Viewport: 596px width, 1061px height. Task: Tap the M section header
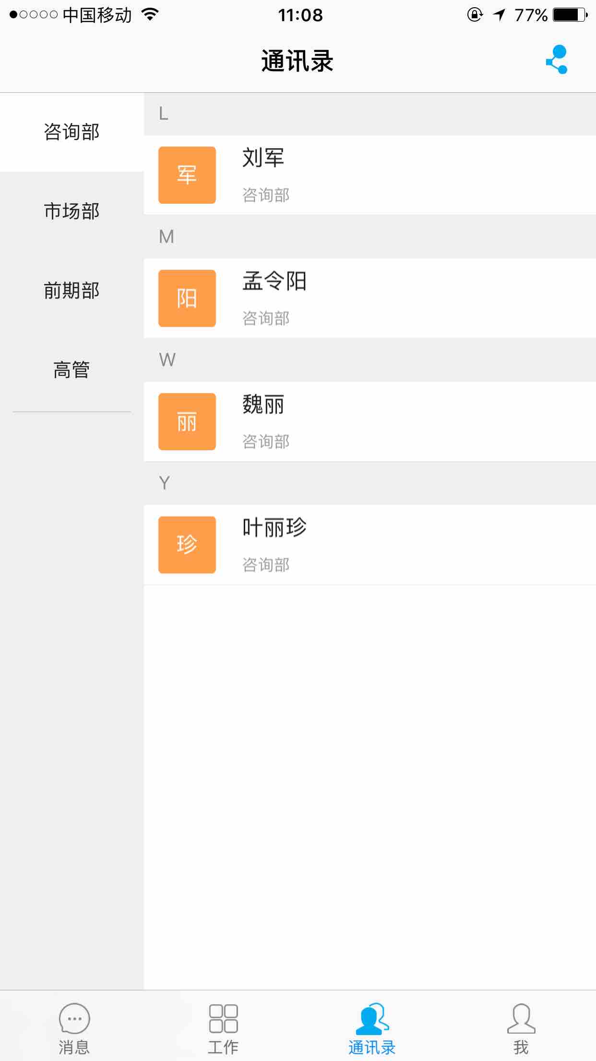click(370, 236)
